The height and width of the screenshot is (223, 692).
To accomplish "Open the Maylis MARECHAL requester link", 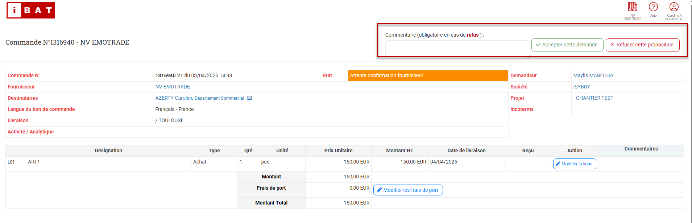I will click(594, 75).
